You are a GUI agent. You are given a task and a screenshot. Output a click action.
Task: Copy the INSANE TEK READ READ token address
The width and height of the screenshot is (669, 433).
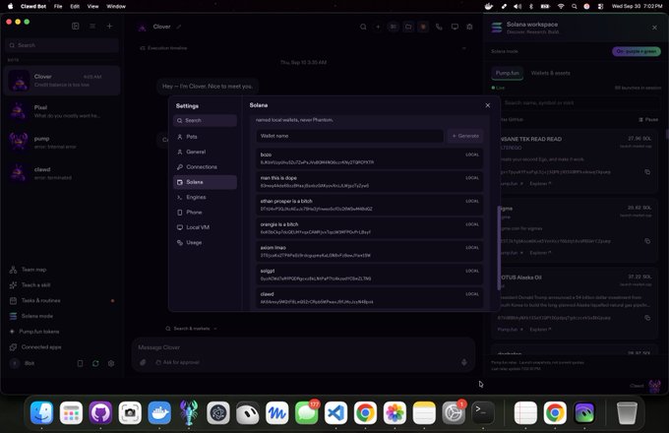[647, 172]
